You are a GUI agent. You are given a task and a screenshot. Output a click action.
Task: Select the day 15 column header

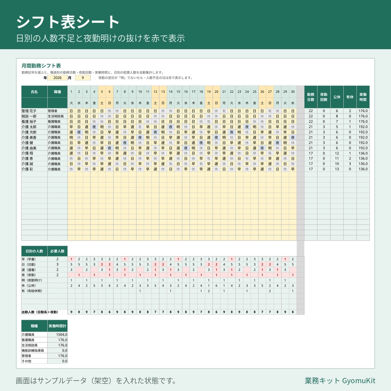pos(178,92)
